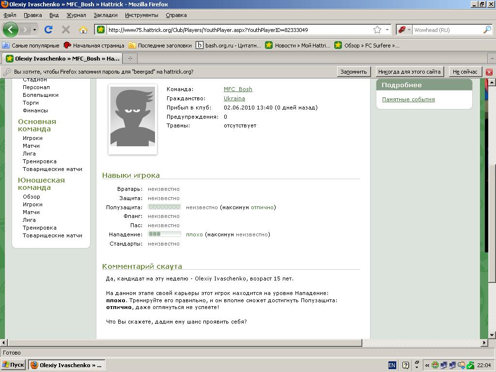This screenshot has height=372, width=496.
Task: Click the taskbar clock 22:04
Action: [x=484, y=365]
